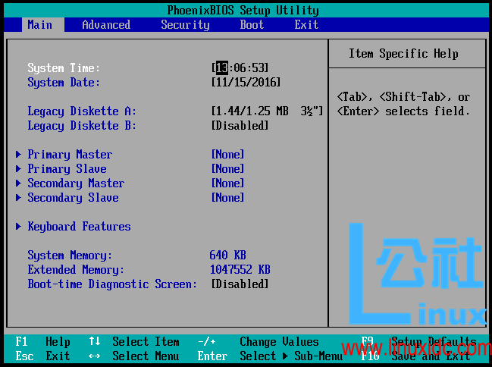Click the Esc Exit key hint
Viewport: 492px width, 367px height.
click(42, 356)
